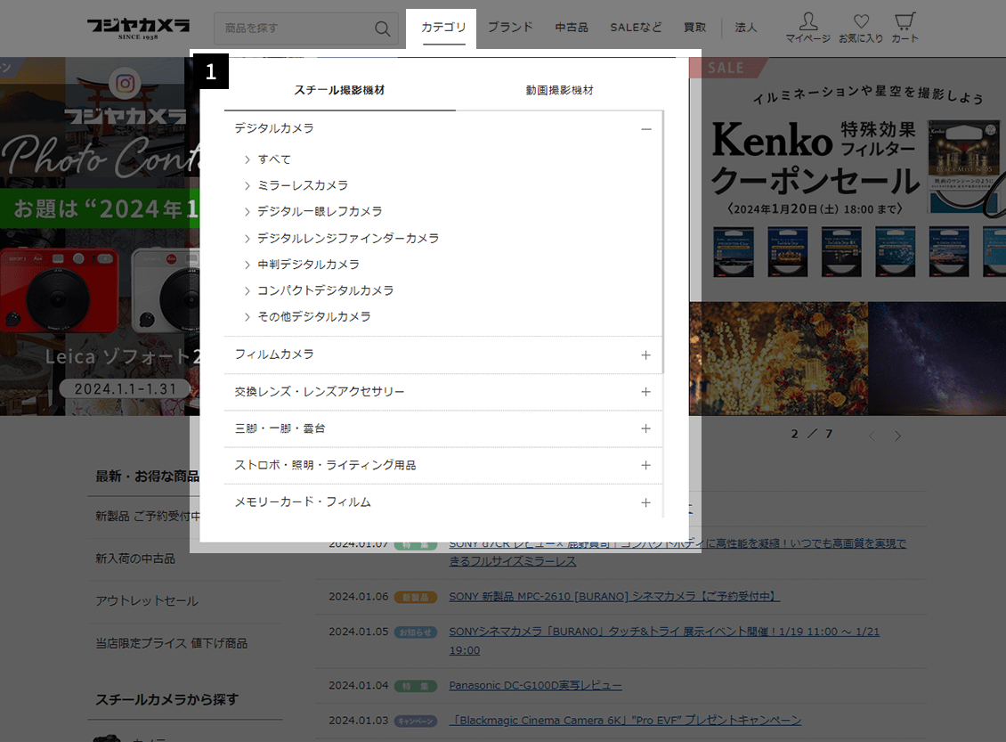Viewport: 1006px width, 742px height.
Task: Open the Leica Sofort photo contest banner
Action: point(100,236)
